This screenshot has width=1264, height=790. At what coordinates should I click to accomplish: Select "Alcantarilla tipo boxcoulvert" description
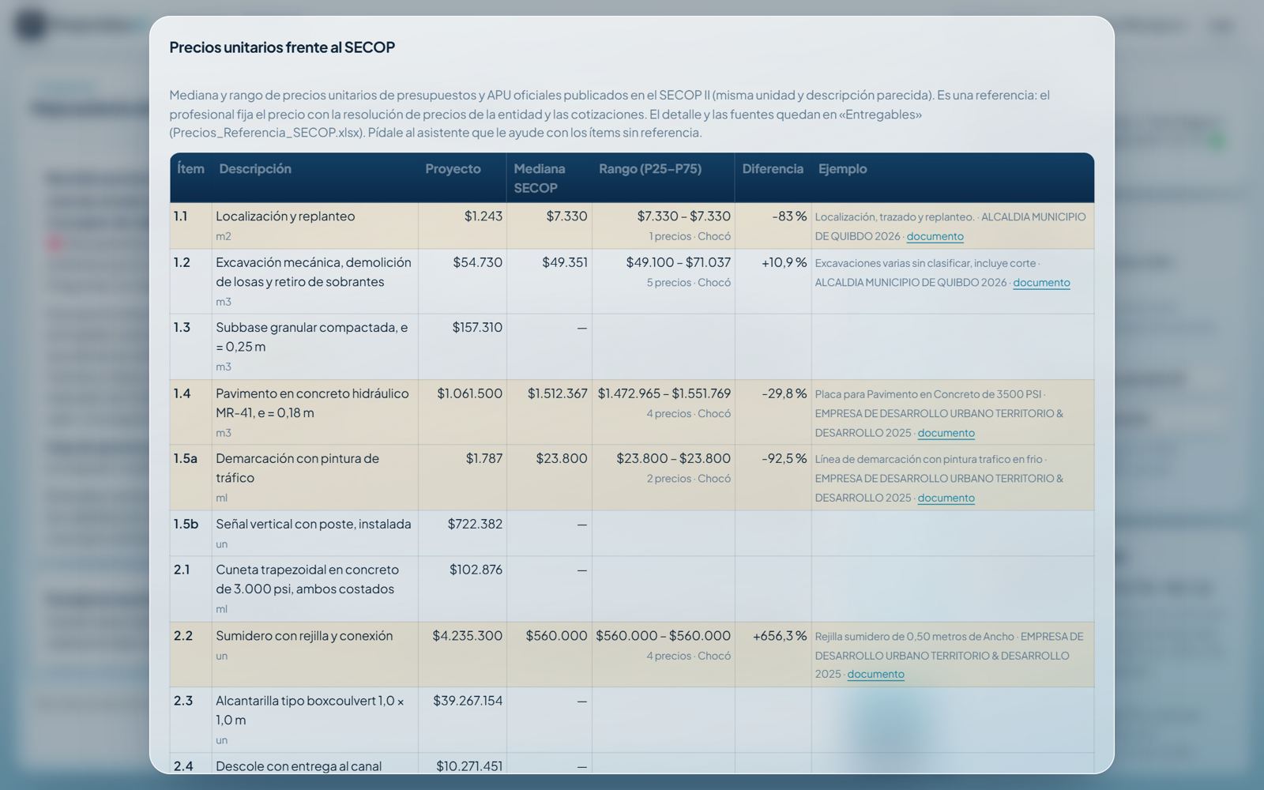pyautogui.click(x=310, y=710)
